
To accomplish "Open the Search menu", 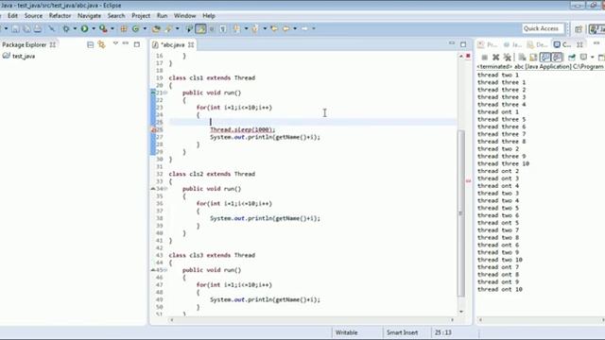I will [116, 16].
